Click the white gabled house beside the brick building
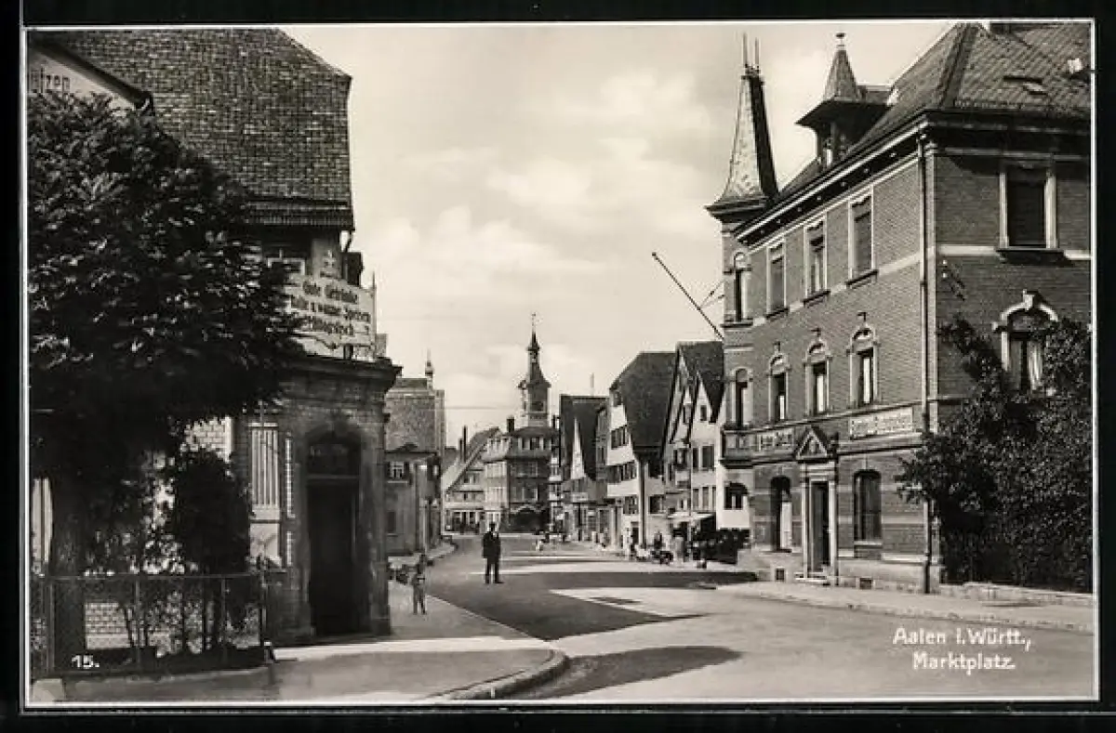Image resolution: width=1116 pixels, height=733 pixels. pyautogui.click(x=693, y=437)
